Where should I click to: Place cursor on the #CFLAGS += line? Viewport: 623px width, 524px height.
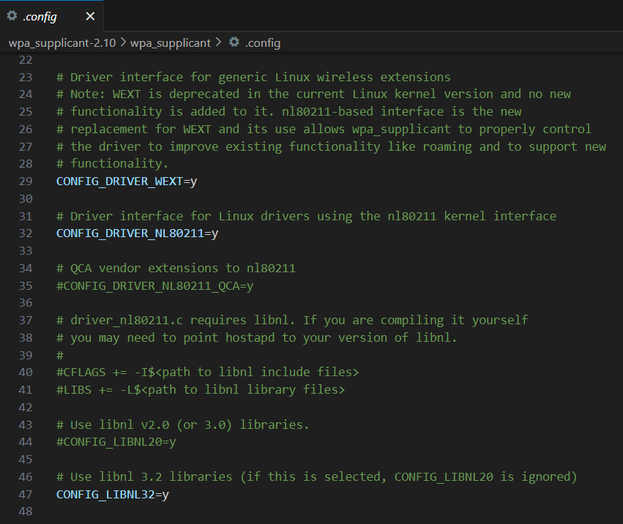coord(207,372)
